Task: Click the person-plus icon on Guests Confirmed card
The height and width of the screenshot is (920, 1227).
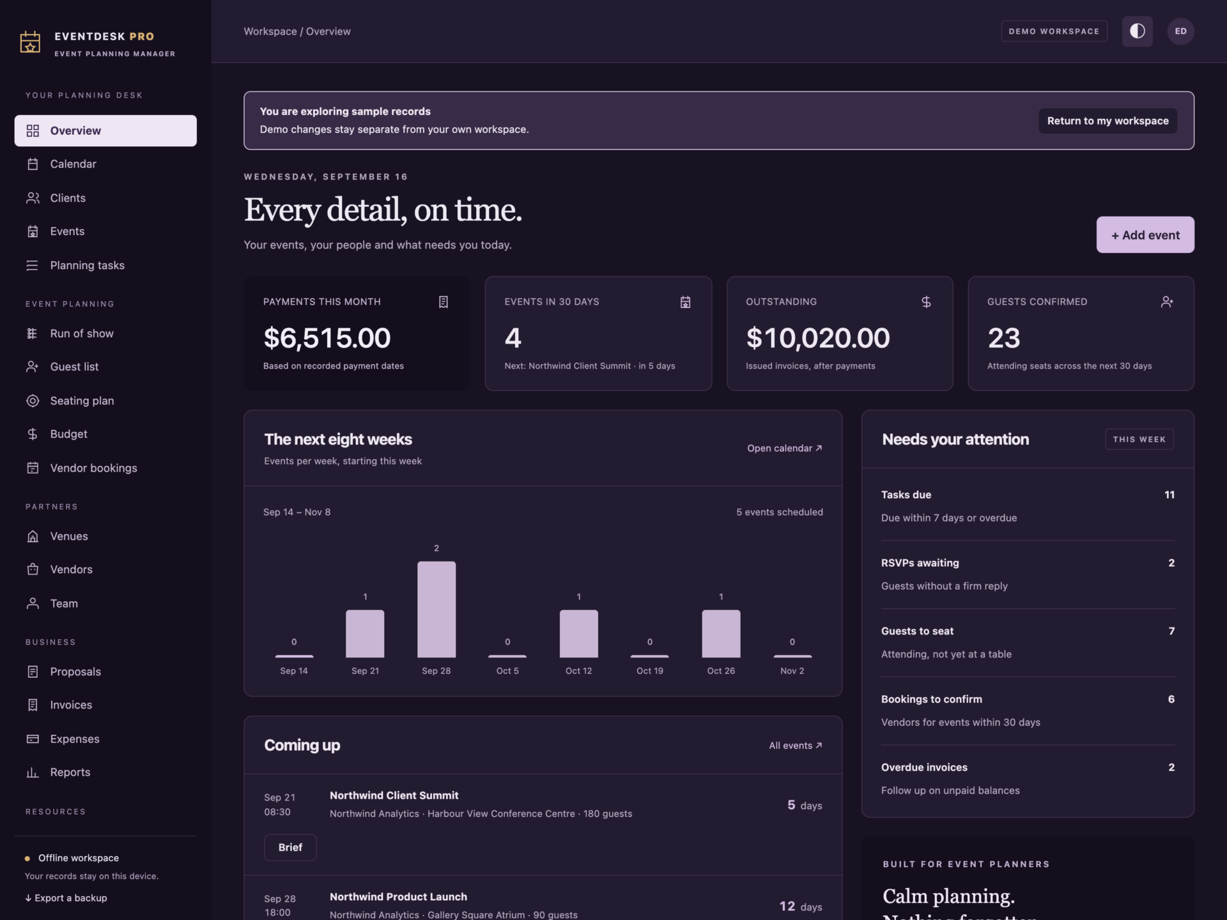Action: pos(1167,302)
